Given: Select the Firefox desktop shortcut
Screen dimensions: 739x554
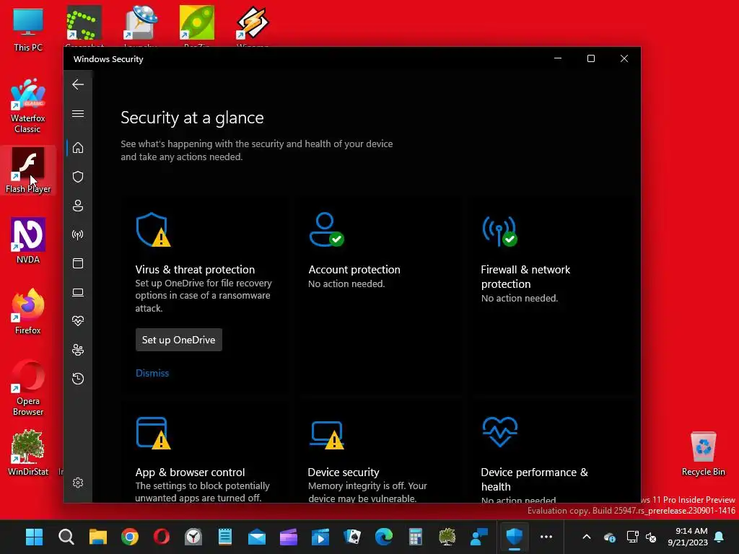Looking at the screenshot, I should point(28,312).
